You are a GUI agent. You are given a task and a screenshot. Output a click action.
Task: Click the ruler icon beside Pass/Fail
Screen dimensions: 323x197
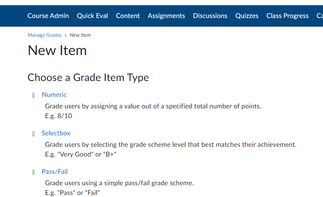click(x=34, y=172)
